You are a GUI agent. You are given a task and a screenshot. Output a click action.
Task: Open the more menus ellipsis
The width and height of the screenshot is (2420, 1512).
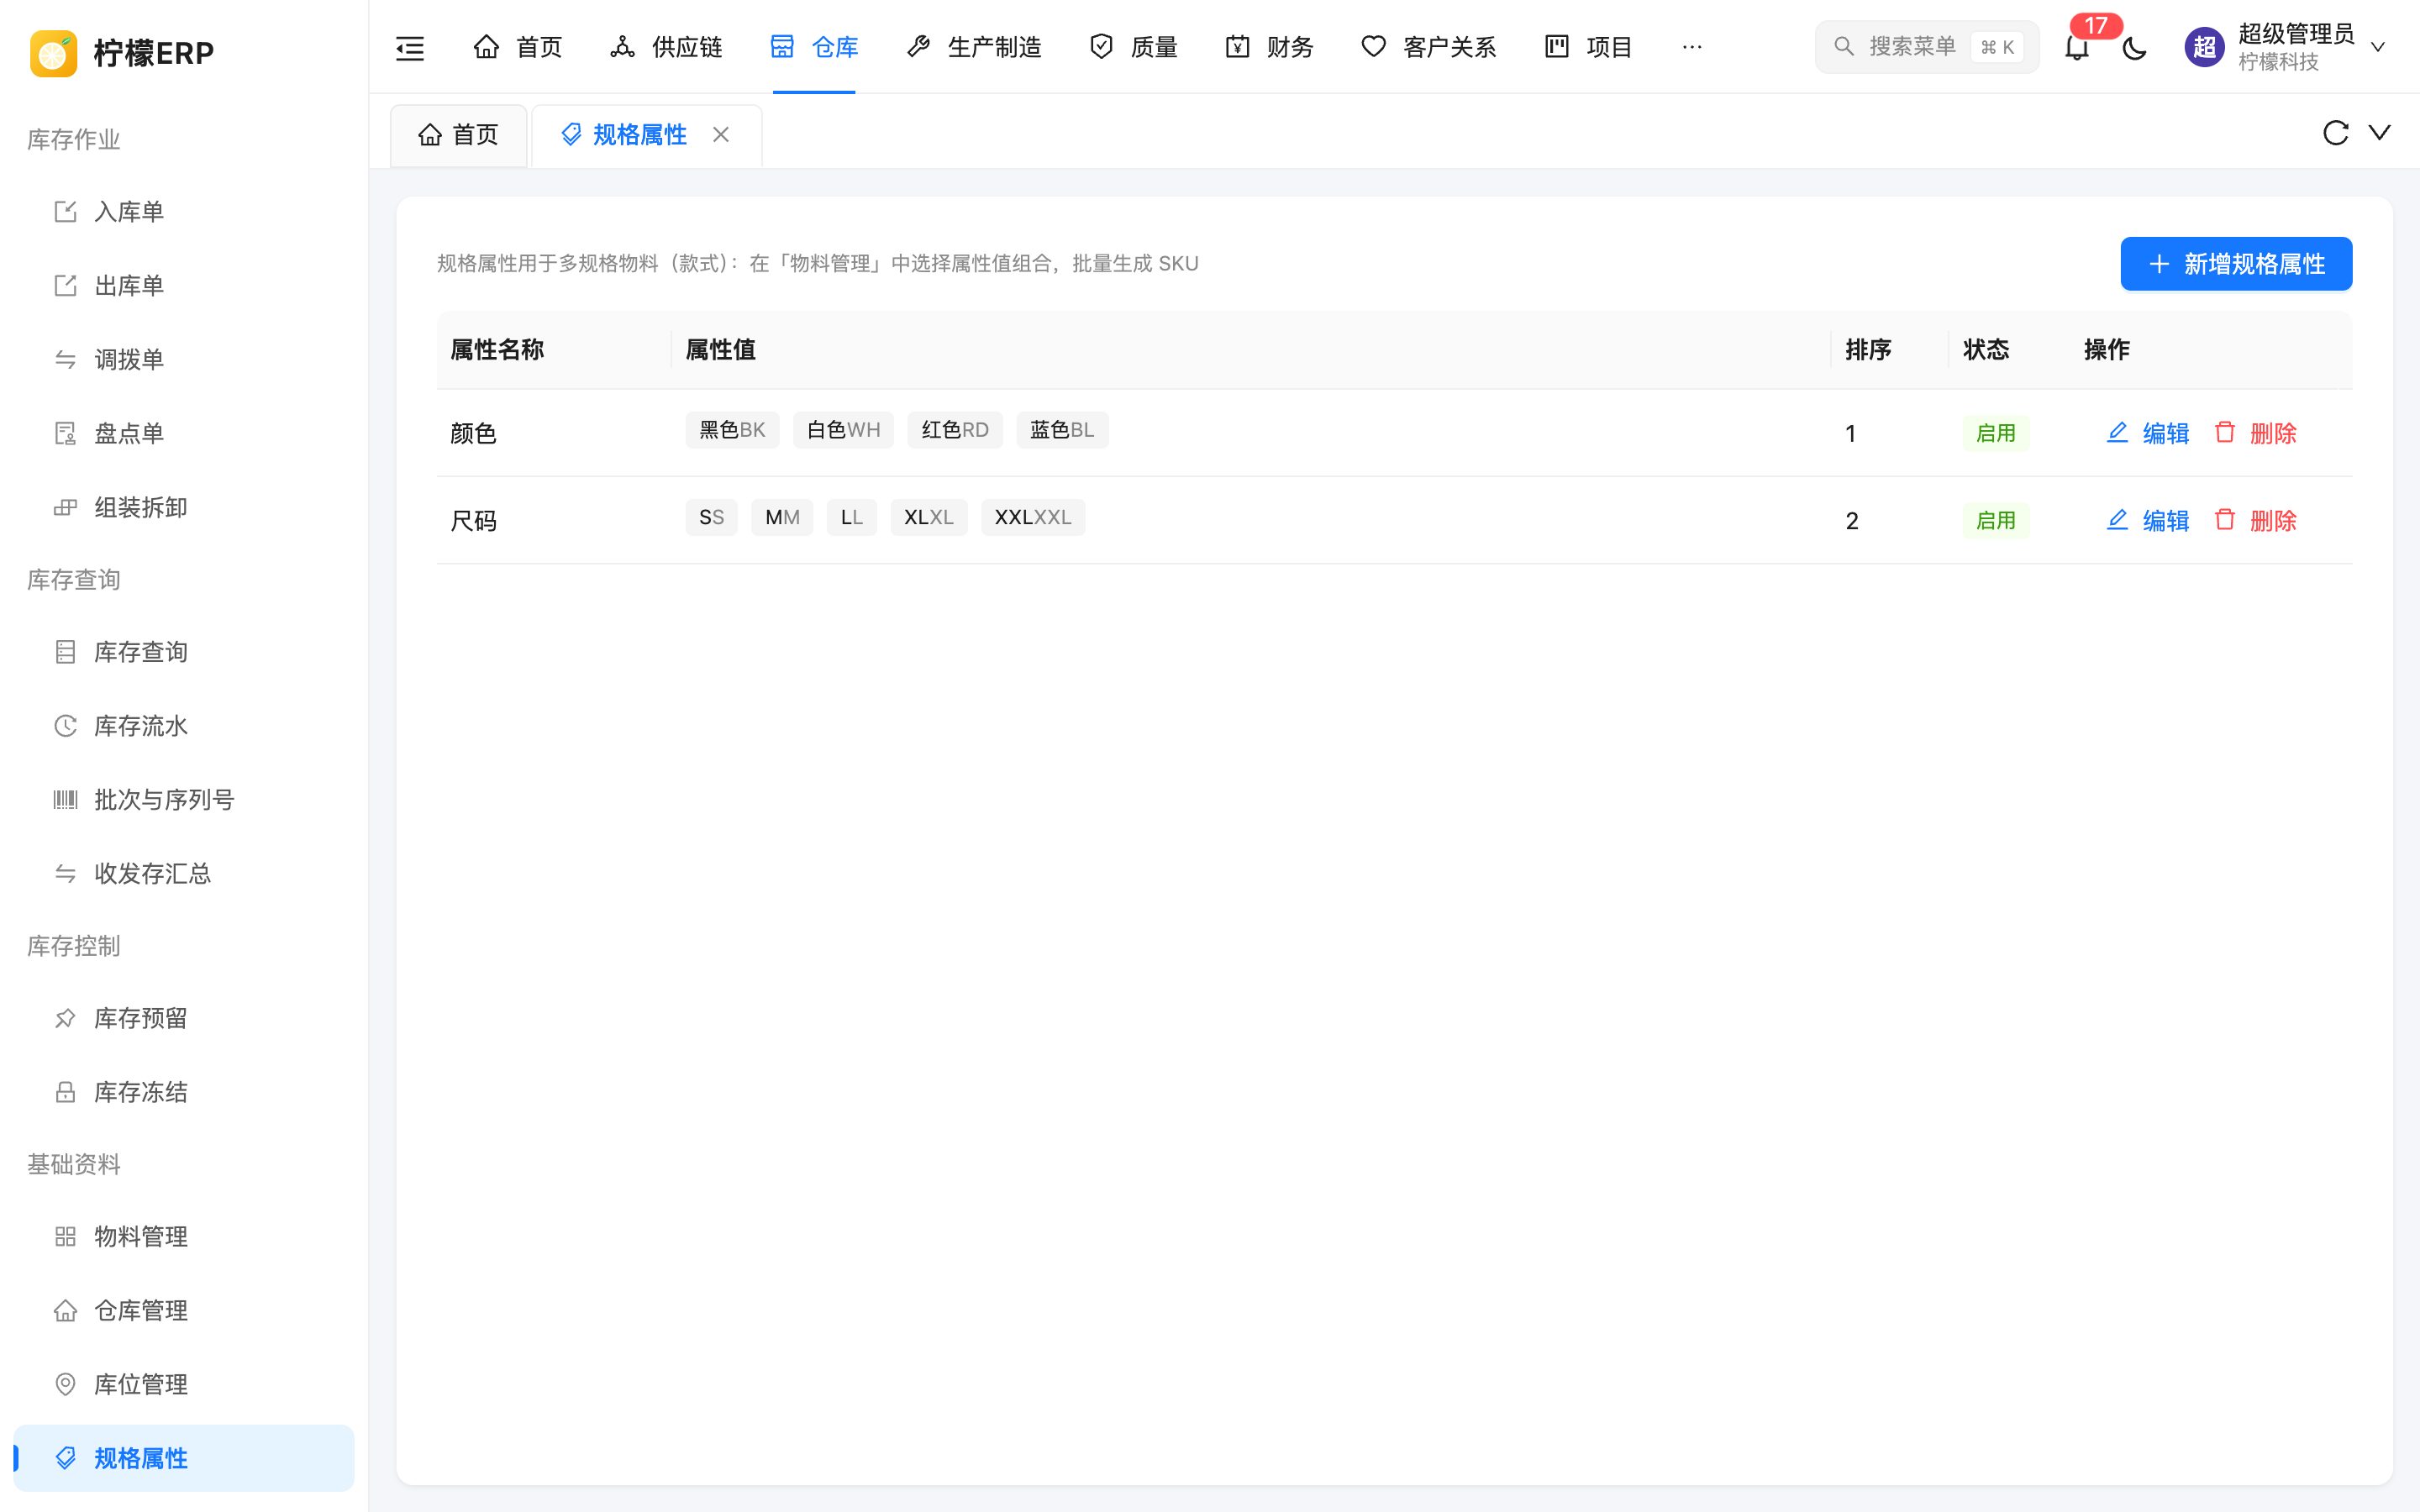pyautogui.click(x=1692, y=47)
